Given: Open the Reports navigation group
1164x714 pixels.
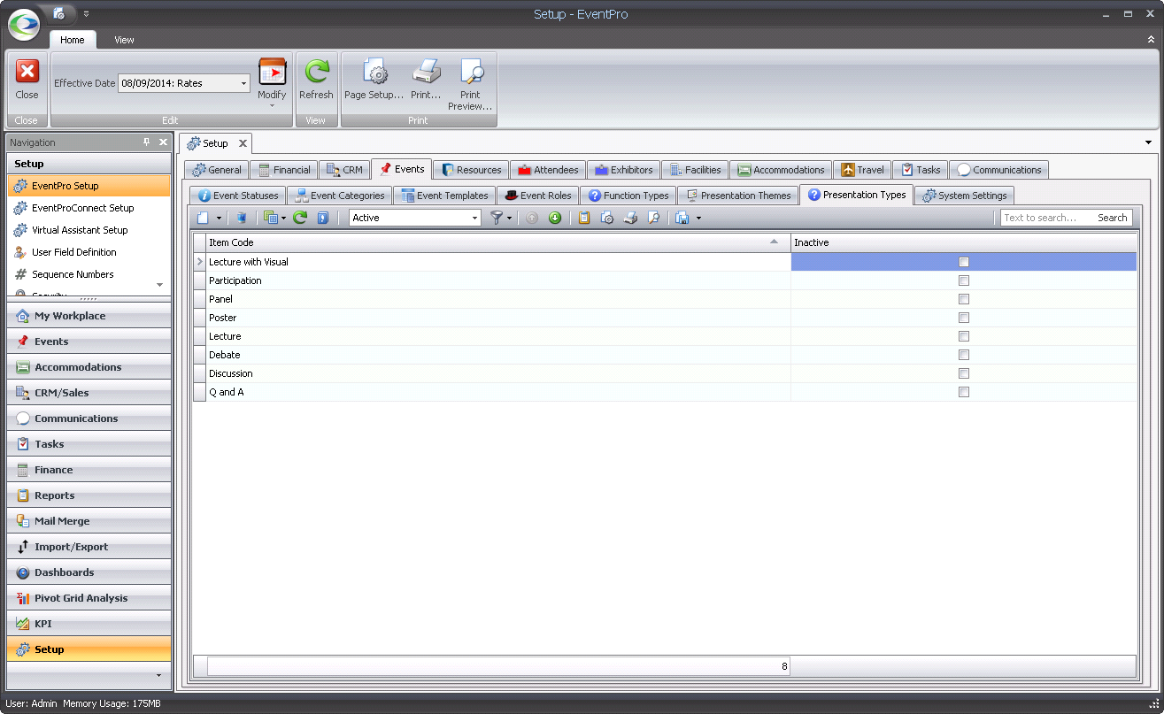Looking at the screenshot, I should point(89,495).
